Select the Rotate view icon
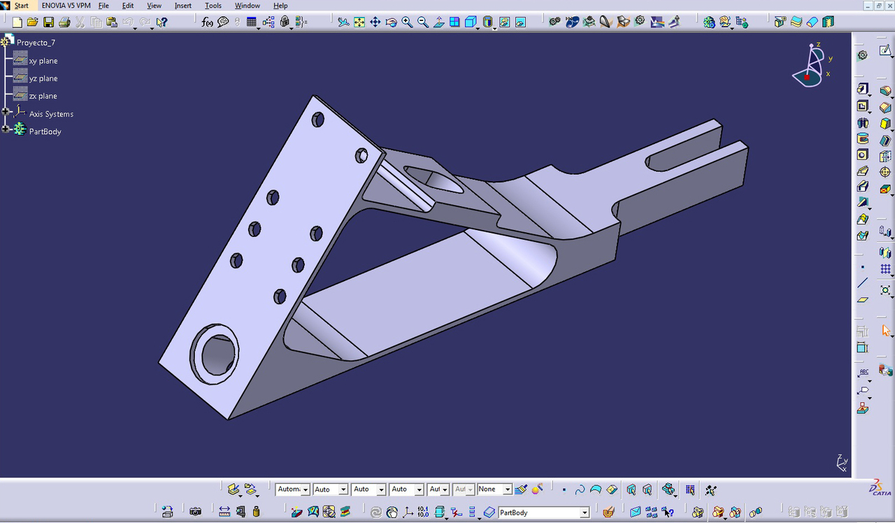 coord(392,22)
